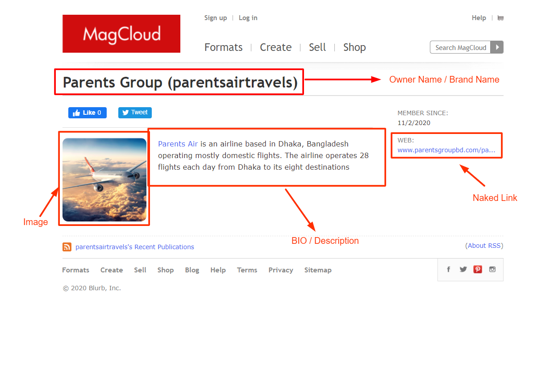
Task: Open the Pinterest icon in footer
Action: point(478,269)
